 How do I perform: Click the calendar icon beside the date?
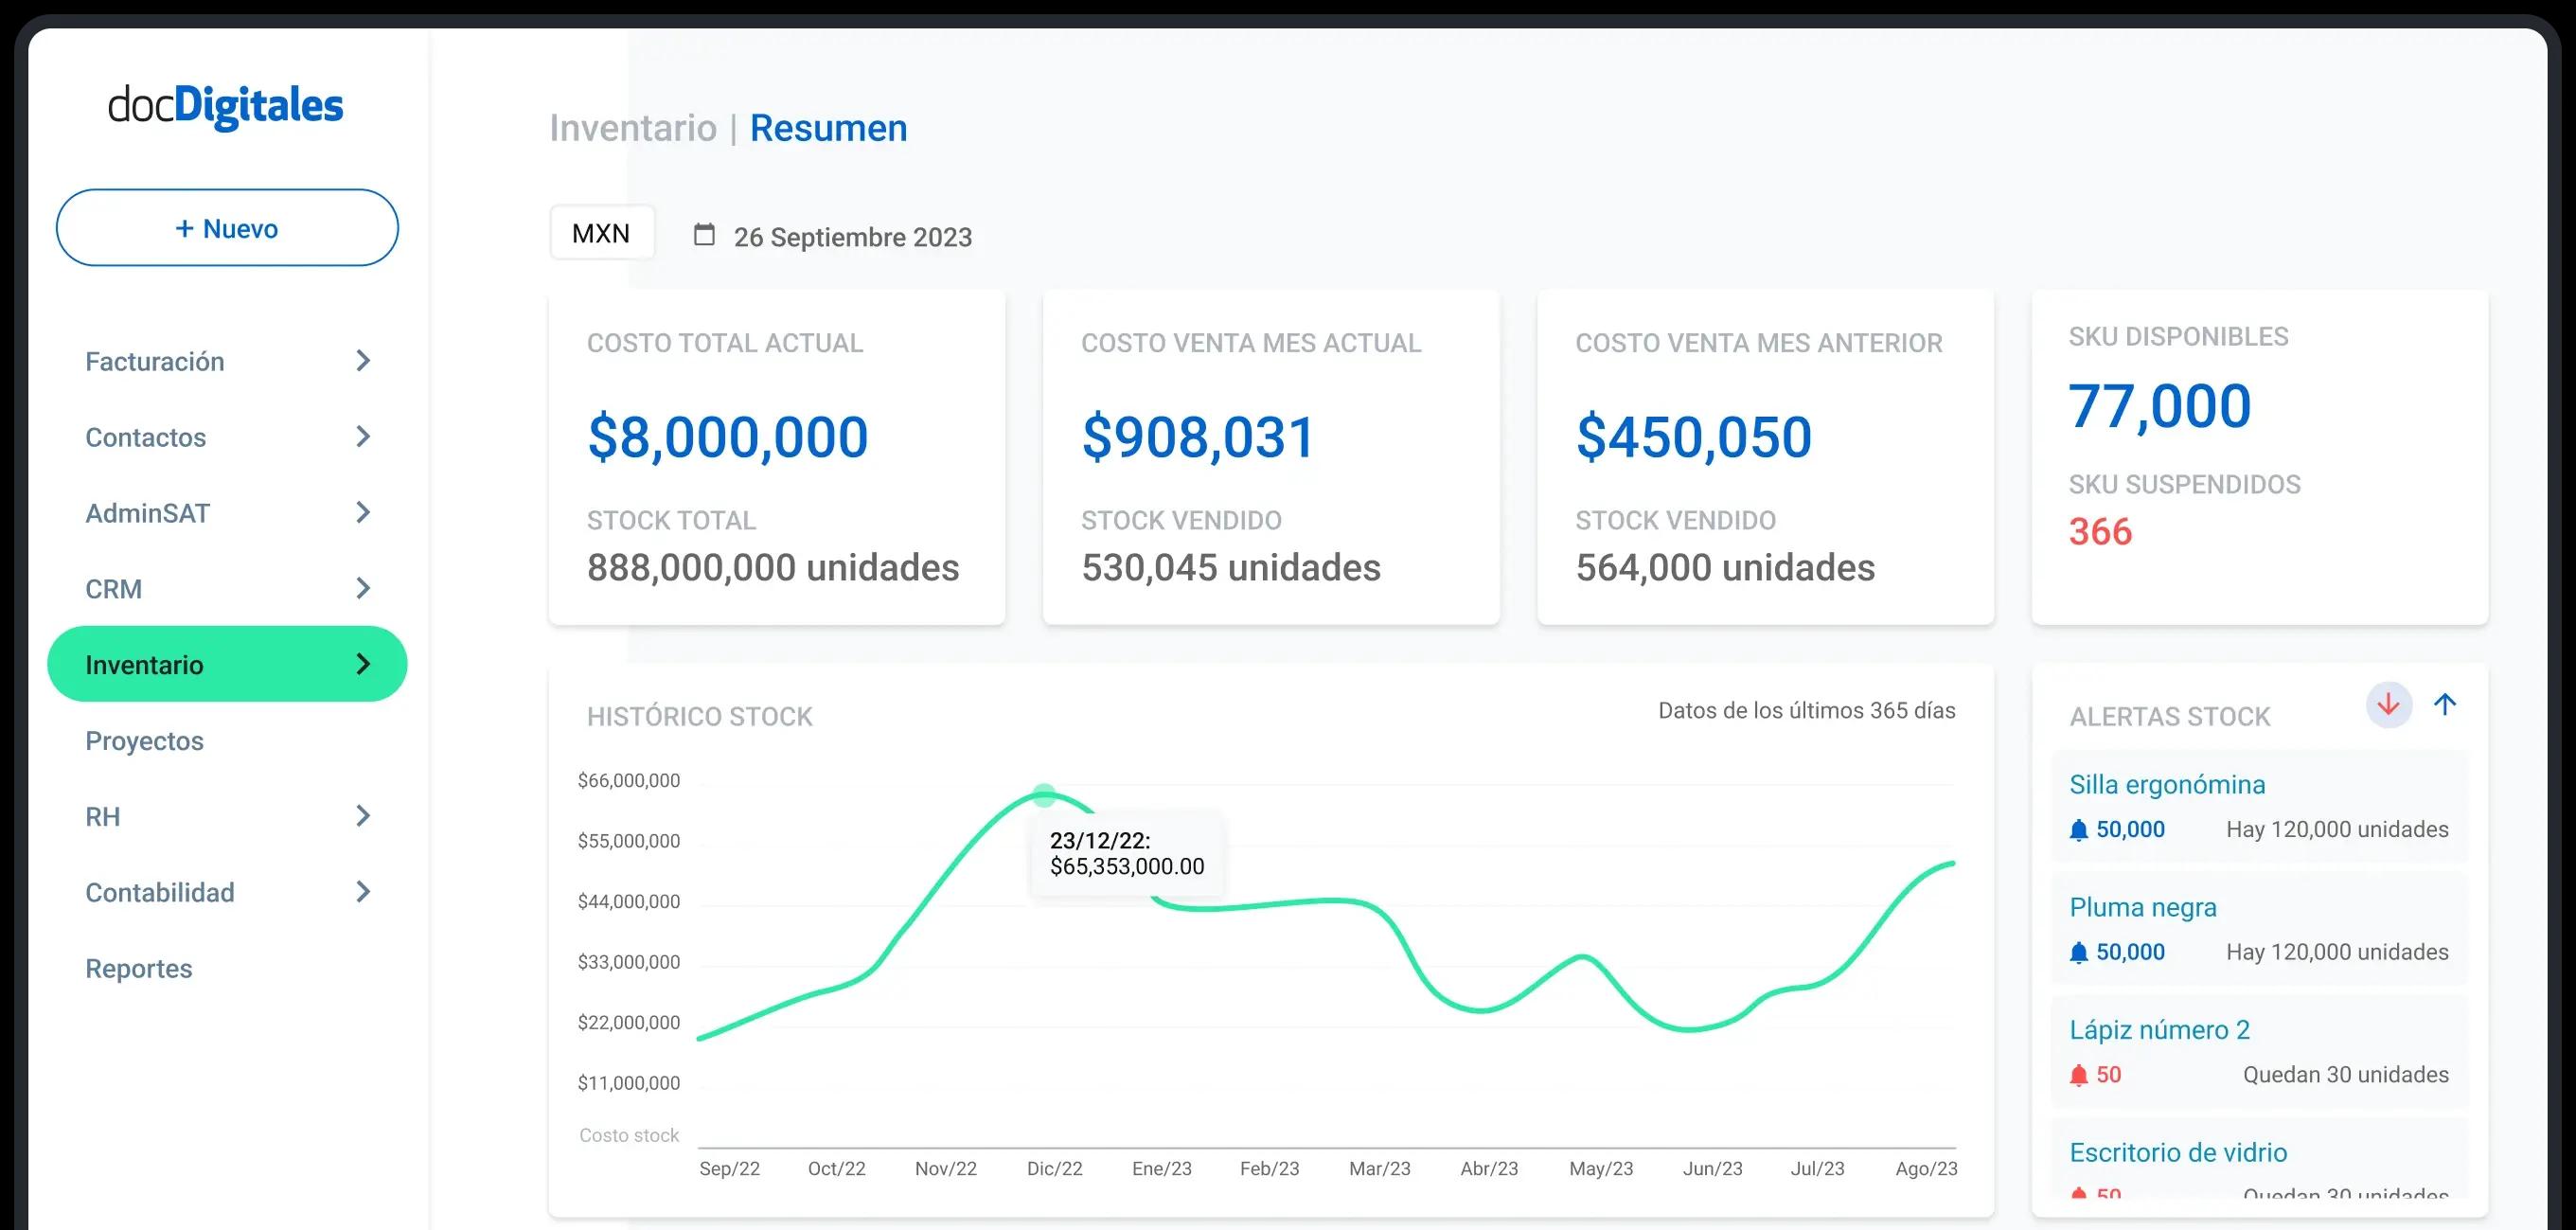point(704,235)
